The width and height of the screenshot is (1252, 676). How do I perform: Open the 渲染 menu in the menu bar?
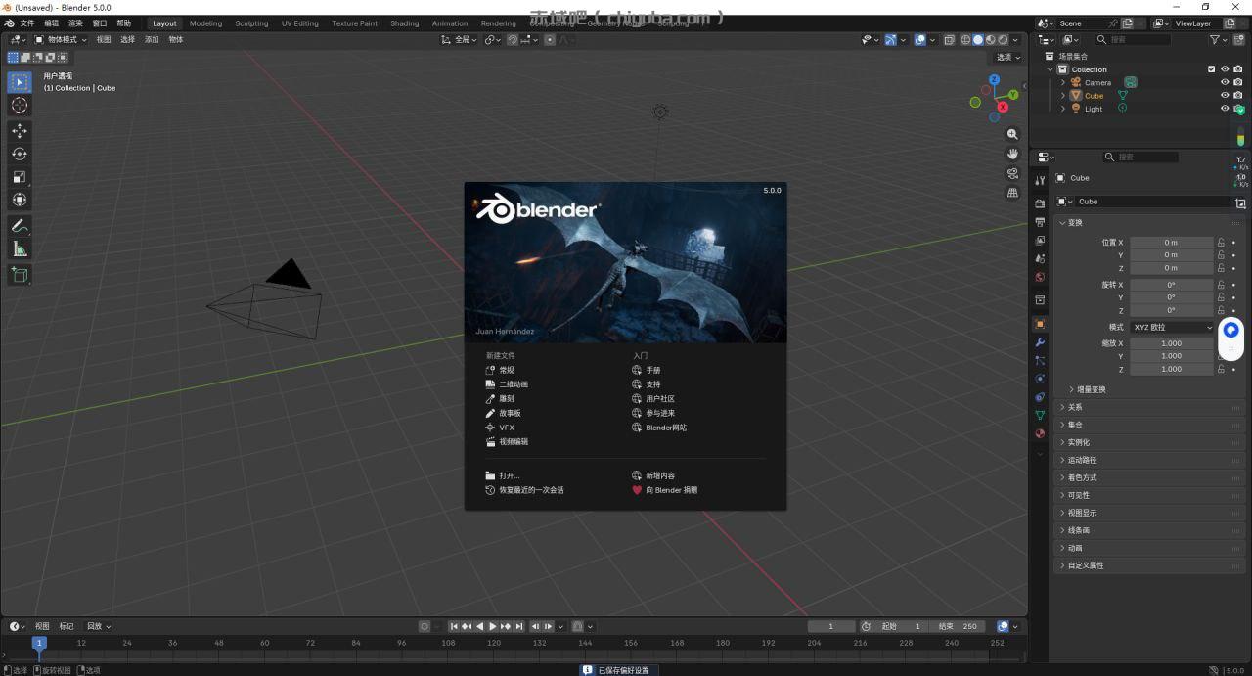75,23
